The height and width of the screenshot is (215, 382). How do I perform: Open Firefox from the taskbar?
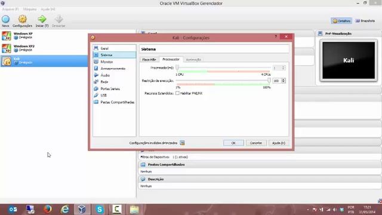coord(48,210)
